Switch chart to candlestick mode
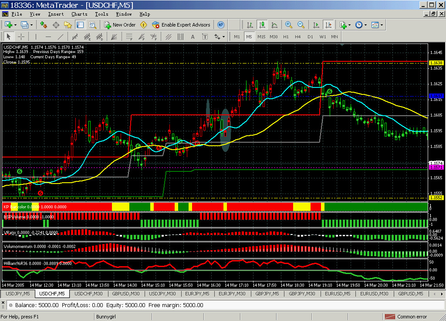446x321 pixels. pos(262,25)
